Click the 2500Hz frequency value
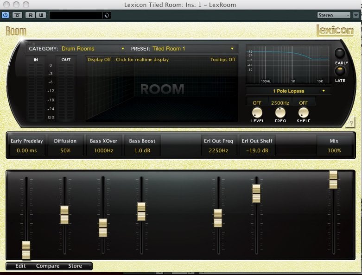Image resolution: width=362 pixels, height=275 pixels. click(280, 103)
